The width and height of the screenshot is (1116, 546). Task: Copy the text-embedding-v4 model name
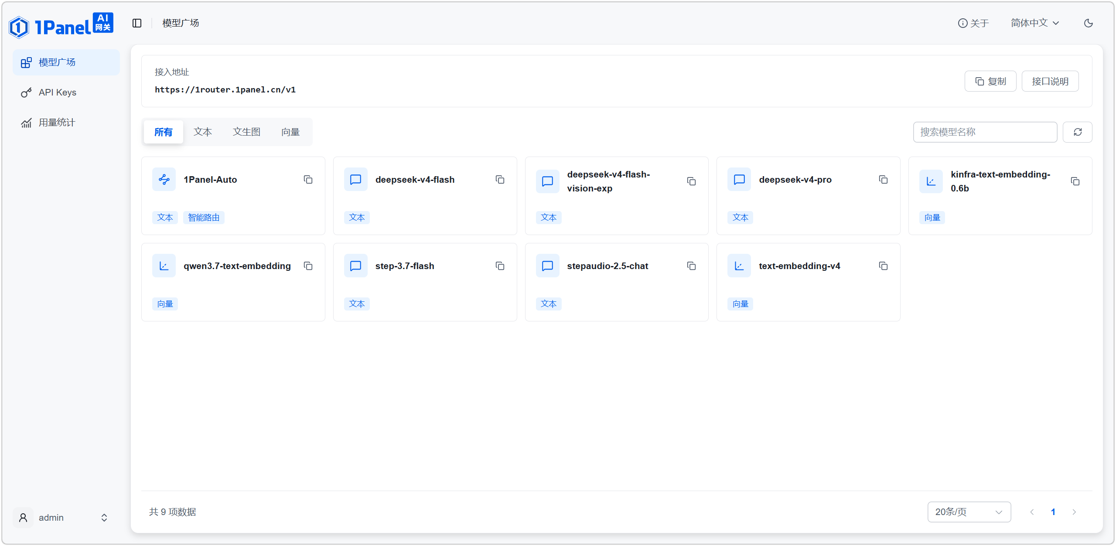884,266
